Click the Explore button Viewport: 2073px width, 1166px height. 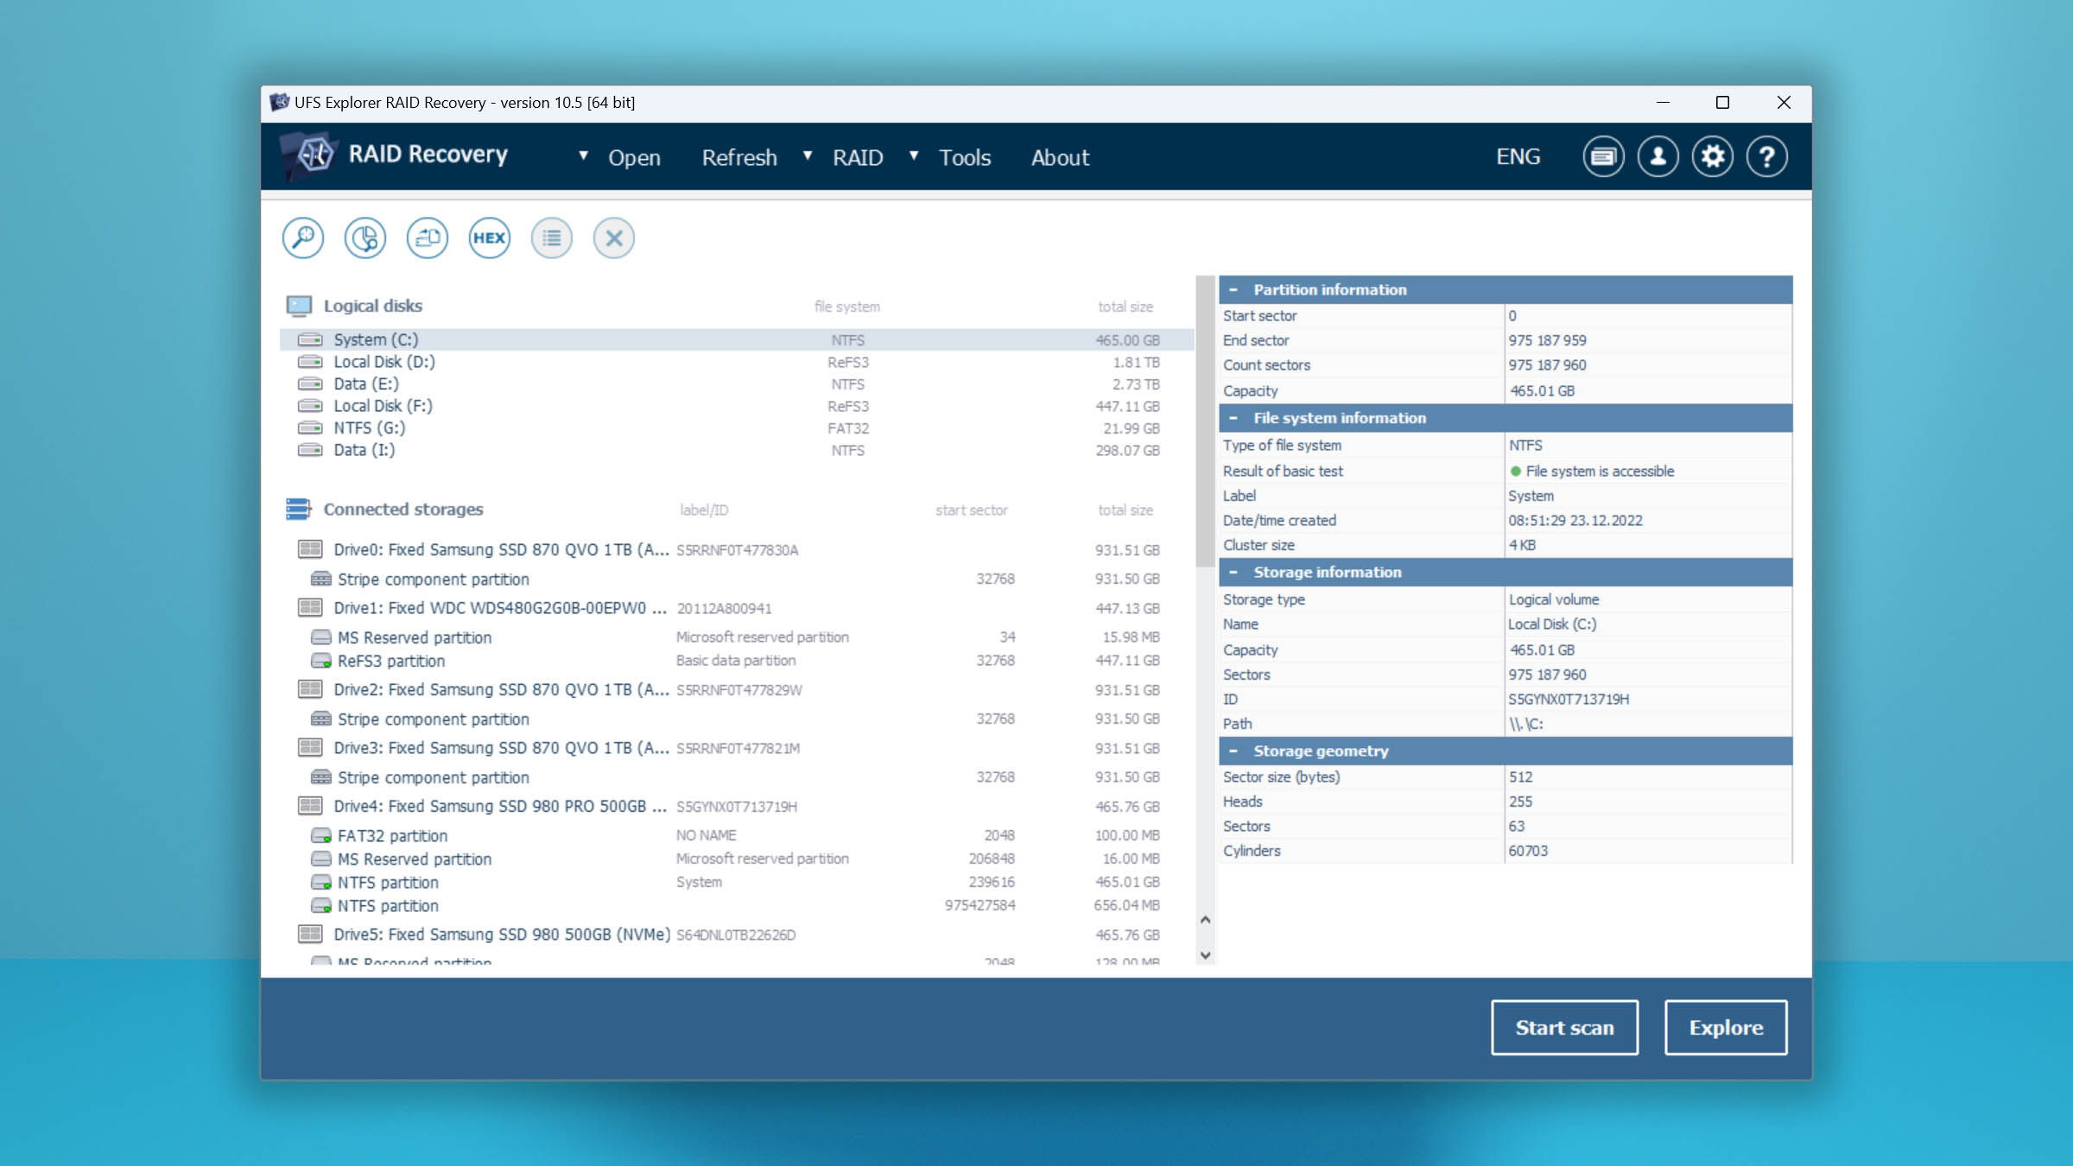click(1726, 1027)
